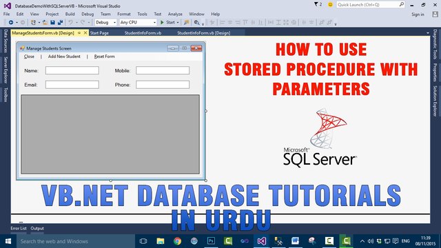
Task: Open the Test menu
Action: [x=158, y=14]
